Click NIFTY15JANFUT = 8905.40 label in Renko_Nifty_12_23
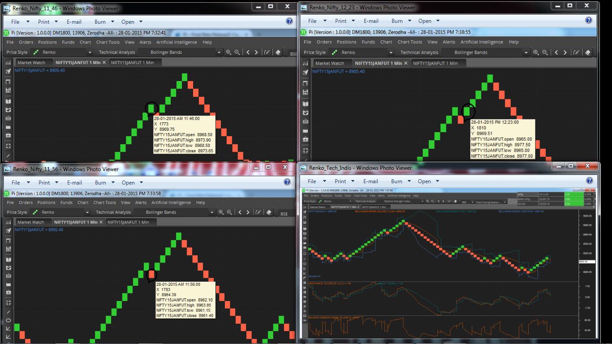Screen dimensions: 612x344 [x=338, y=72]
